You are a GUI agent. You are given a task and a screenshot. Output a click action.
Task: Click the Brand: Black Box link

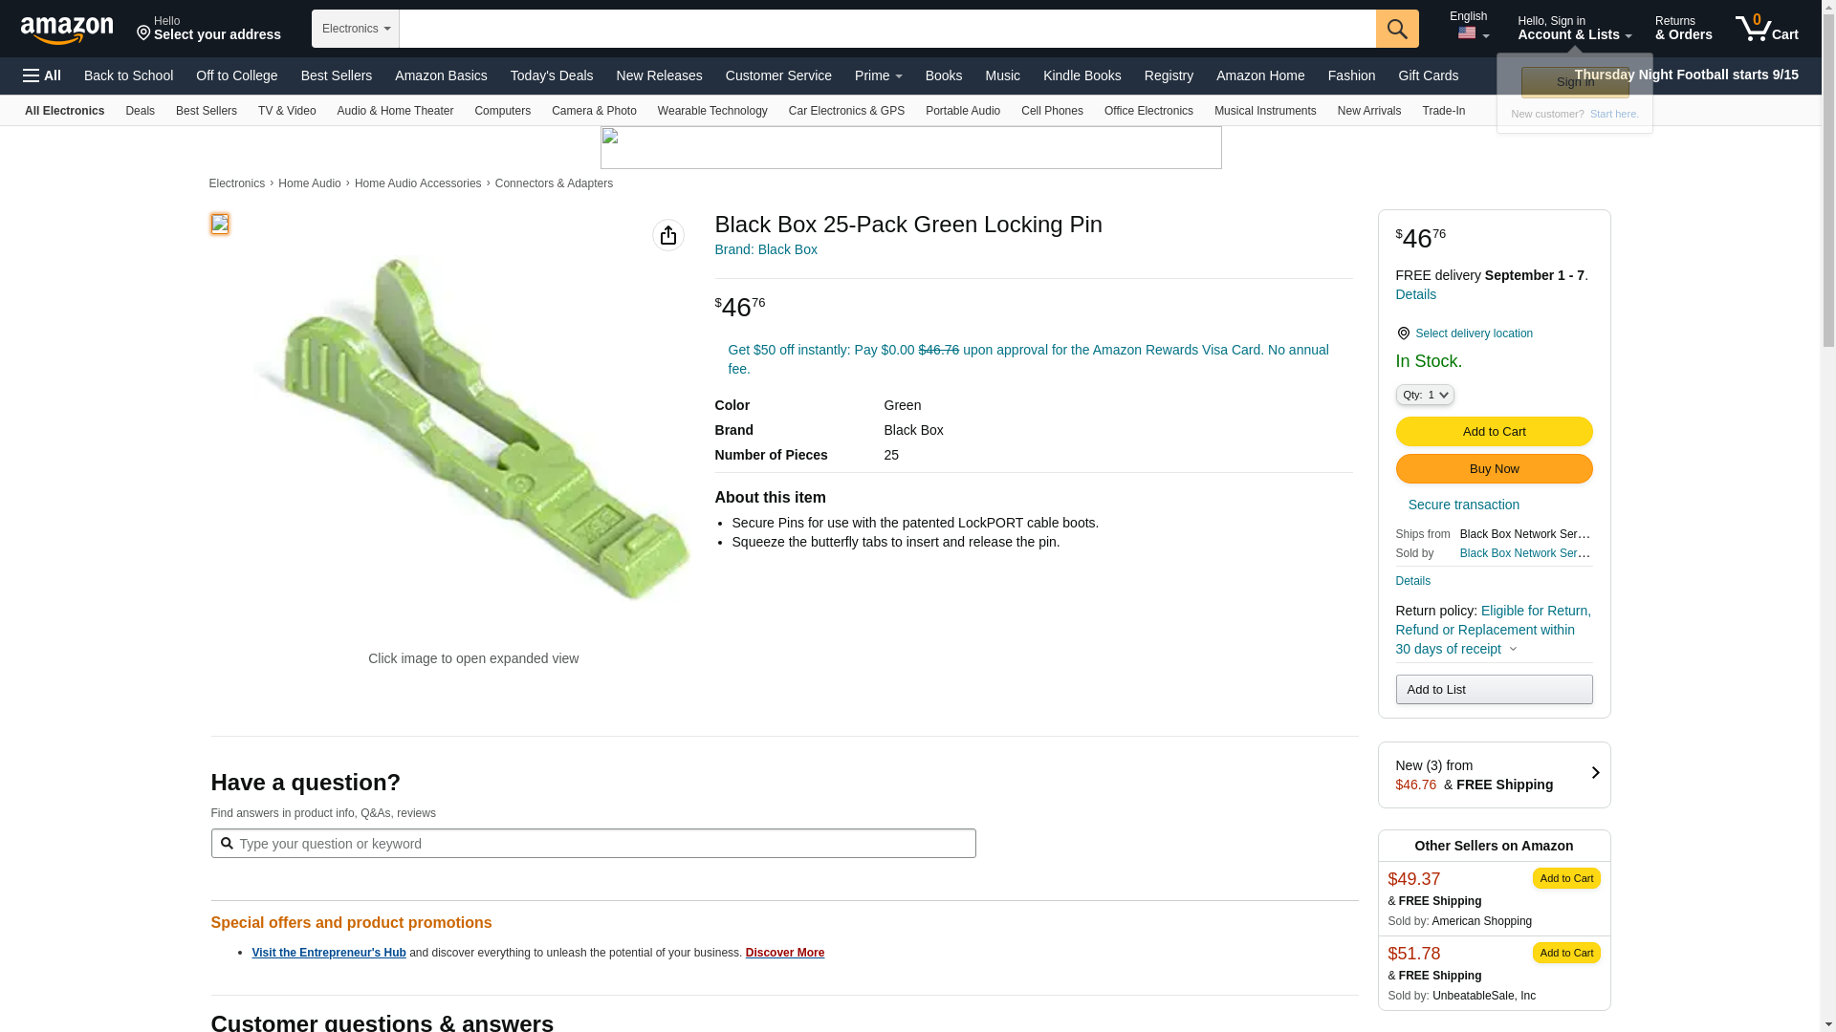point(766,249)
